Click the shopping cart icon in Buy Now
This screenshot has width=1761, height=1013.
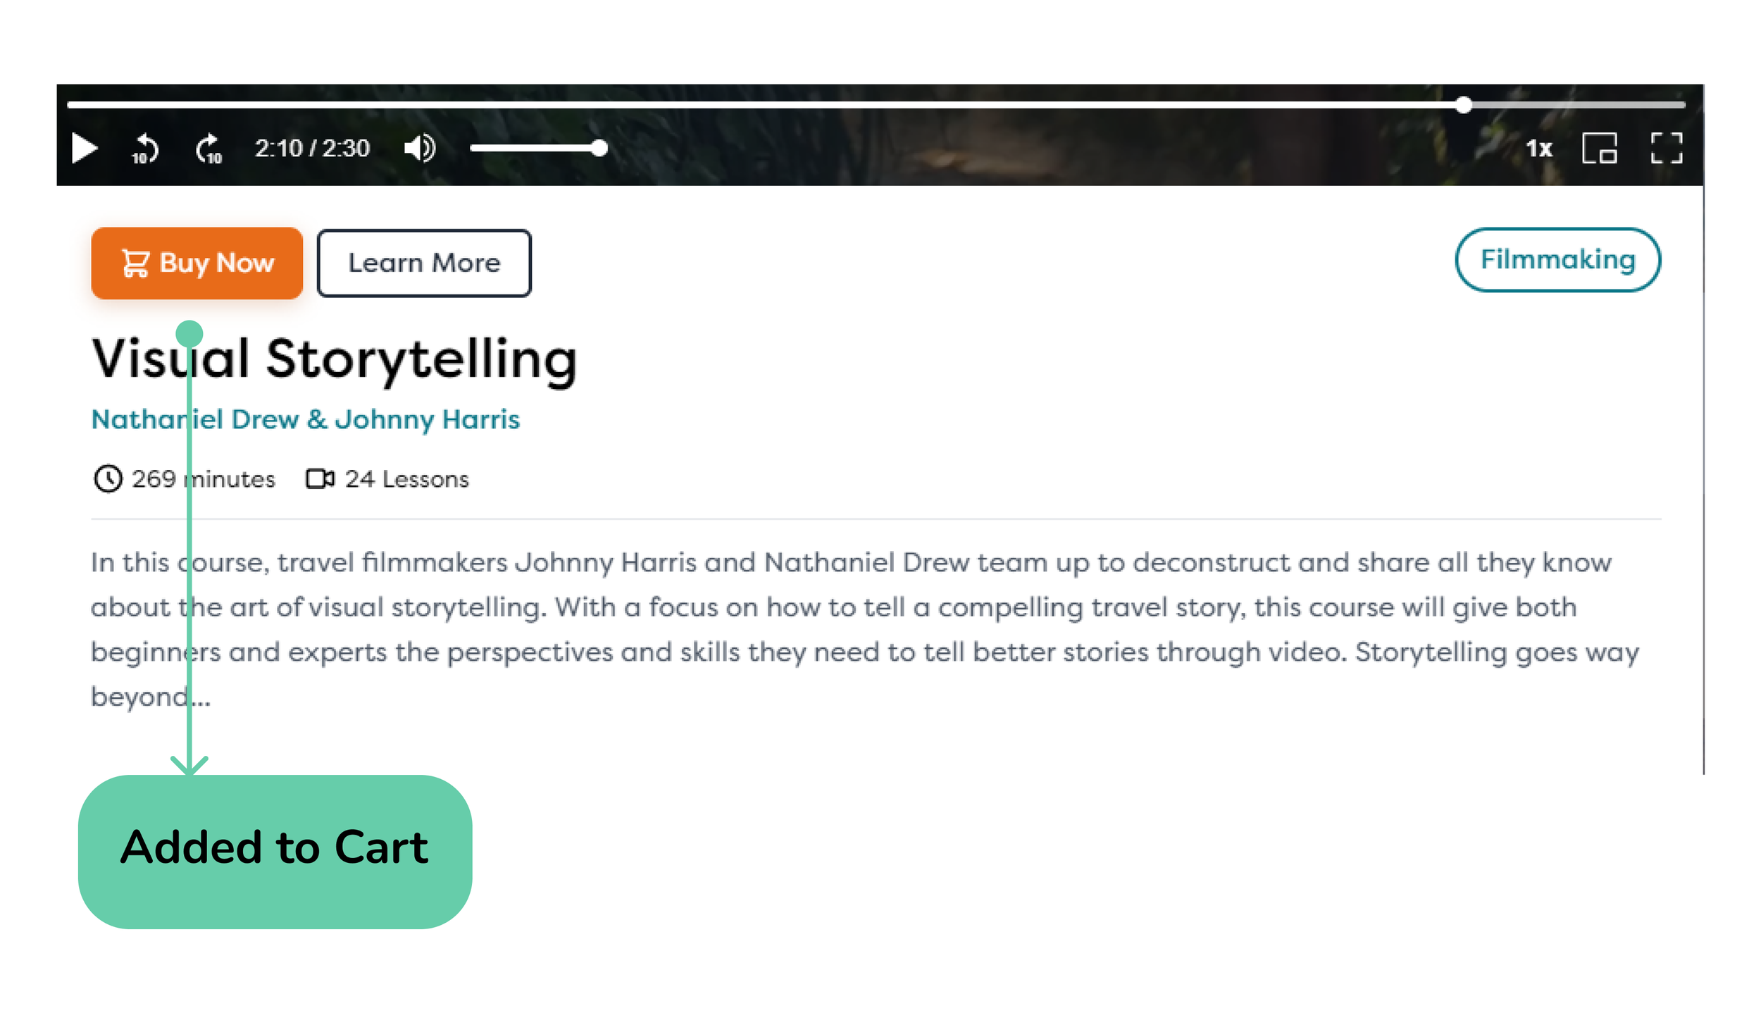coord(135,263)
